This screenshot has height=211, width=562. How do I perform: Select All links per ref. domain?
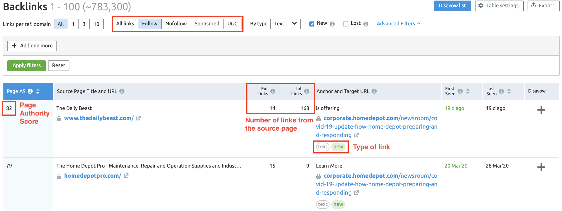point(61,24)
